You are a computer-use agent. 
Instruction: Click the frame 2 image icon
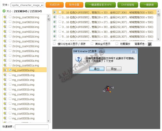[x=55, y=22]
